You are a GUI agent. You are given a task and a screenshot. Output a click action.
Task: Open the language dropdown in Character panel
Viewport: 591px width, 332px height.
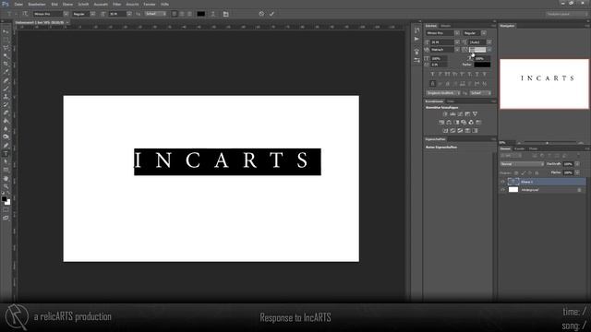click(443, 93)
